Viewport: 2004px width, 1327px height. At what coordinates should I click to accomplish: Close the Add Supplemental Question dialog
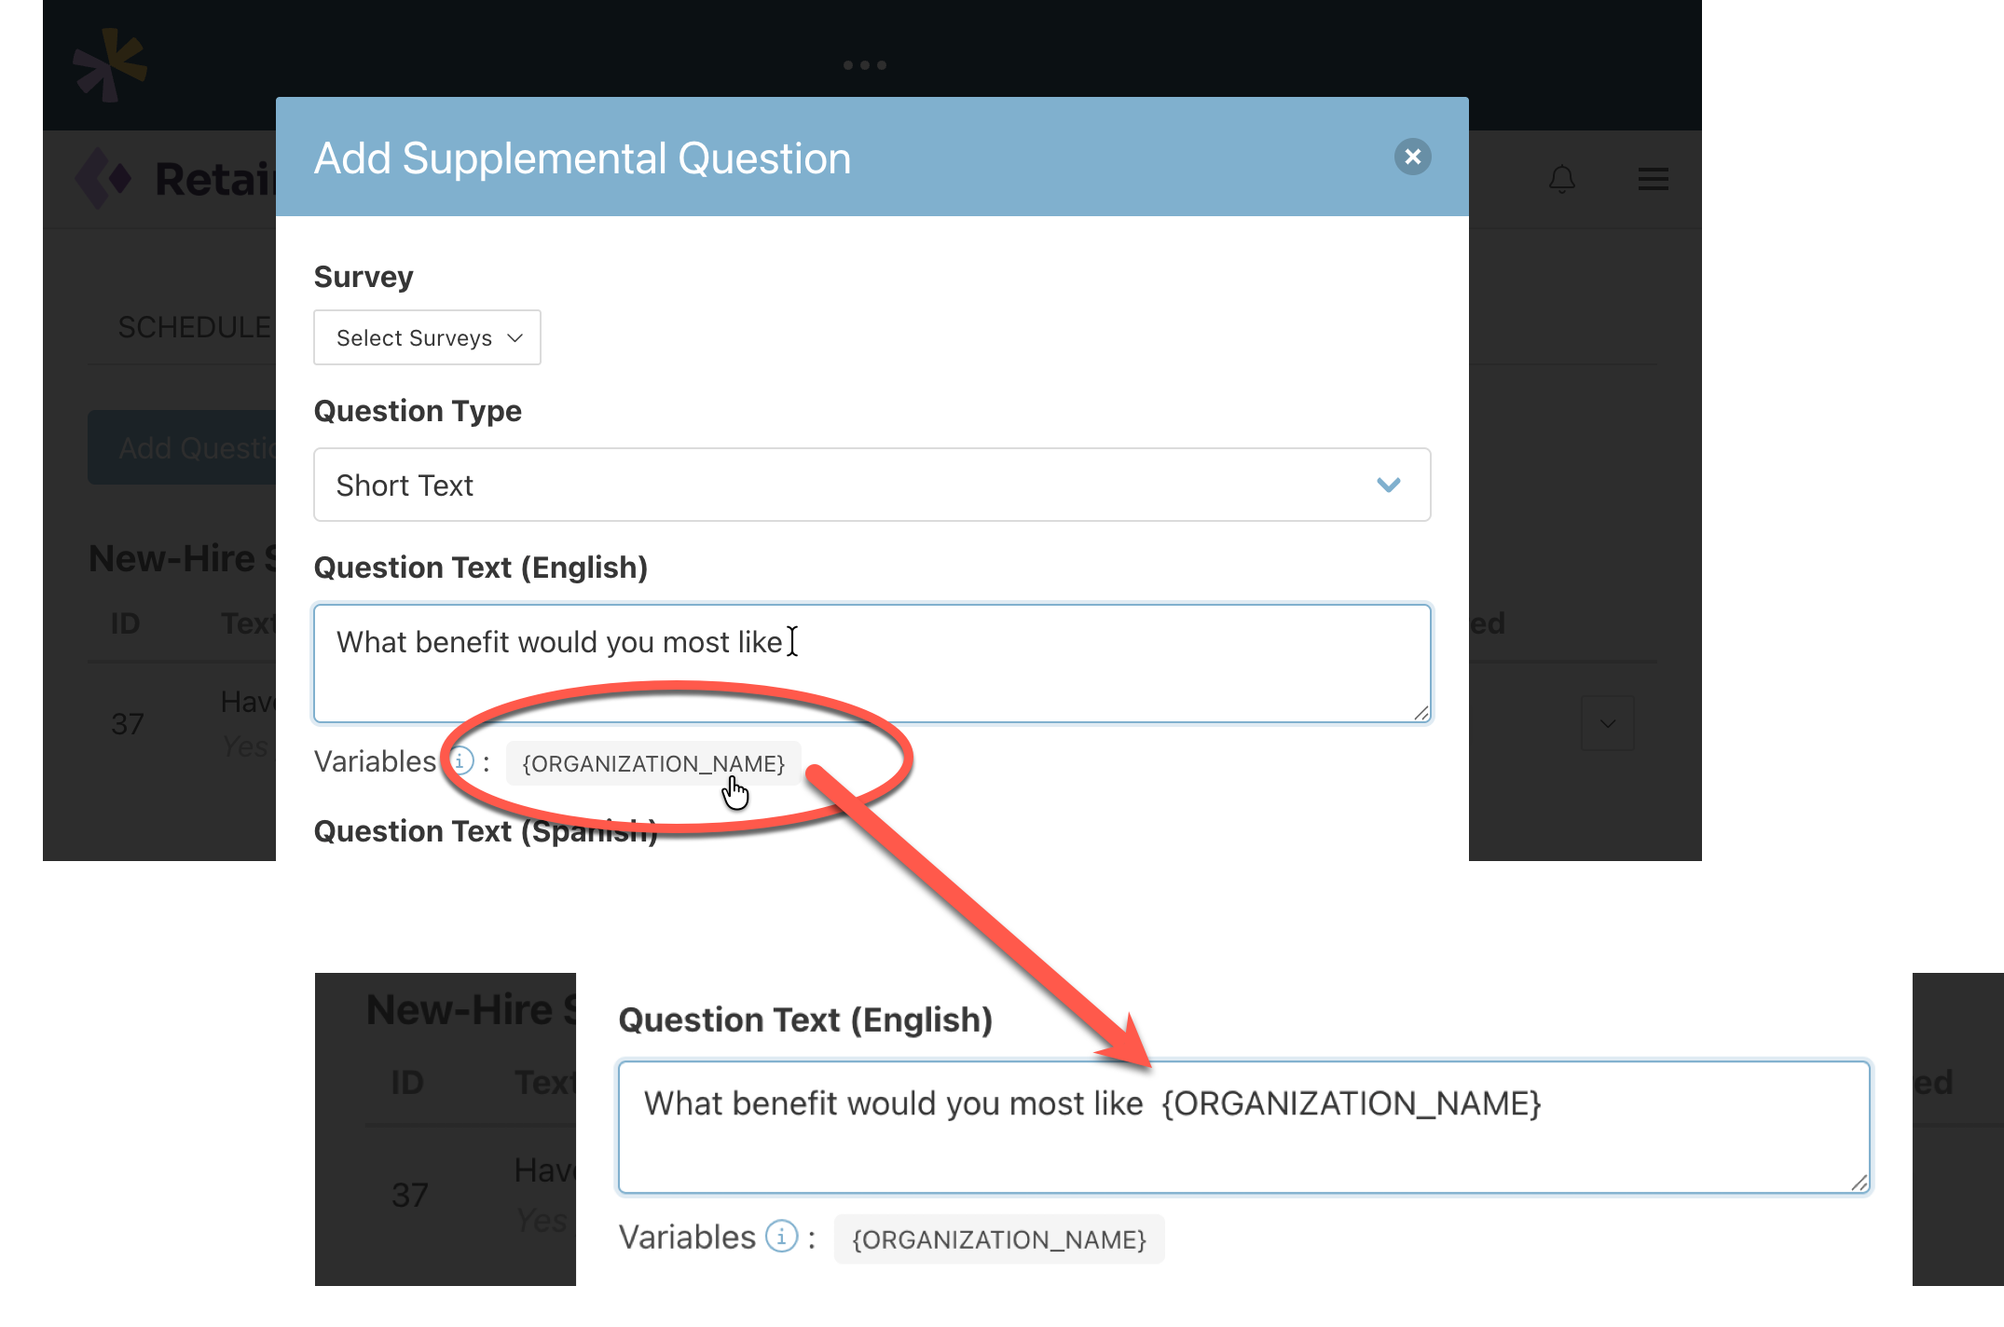point(1412,157)
